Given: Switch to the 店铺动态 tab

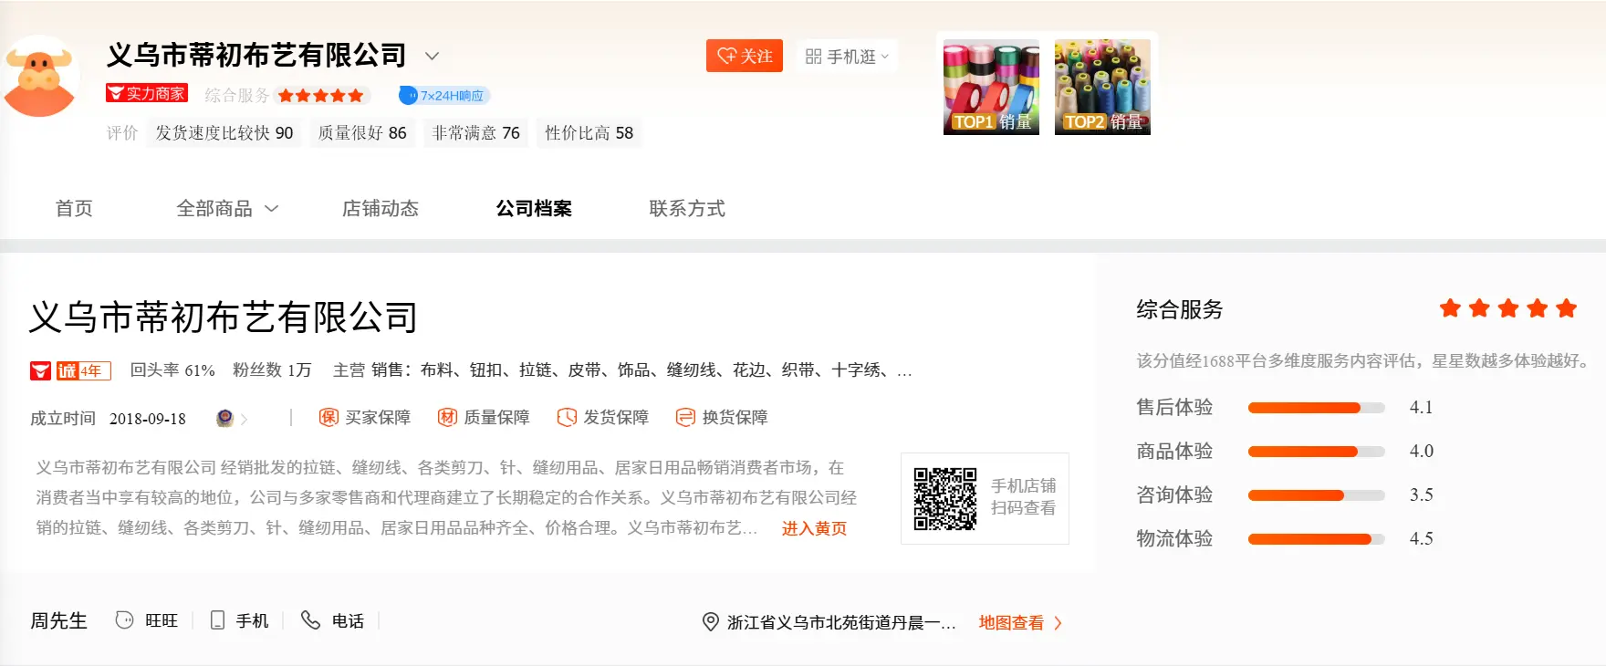Looking at the screenshot, I should [x=380, y=209].
